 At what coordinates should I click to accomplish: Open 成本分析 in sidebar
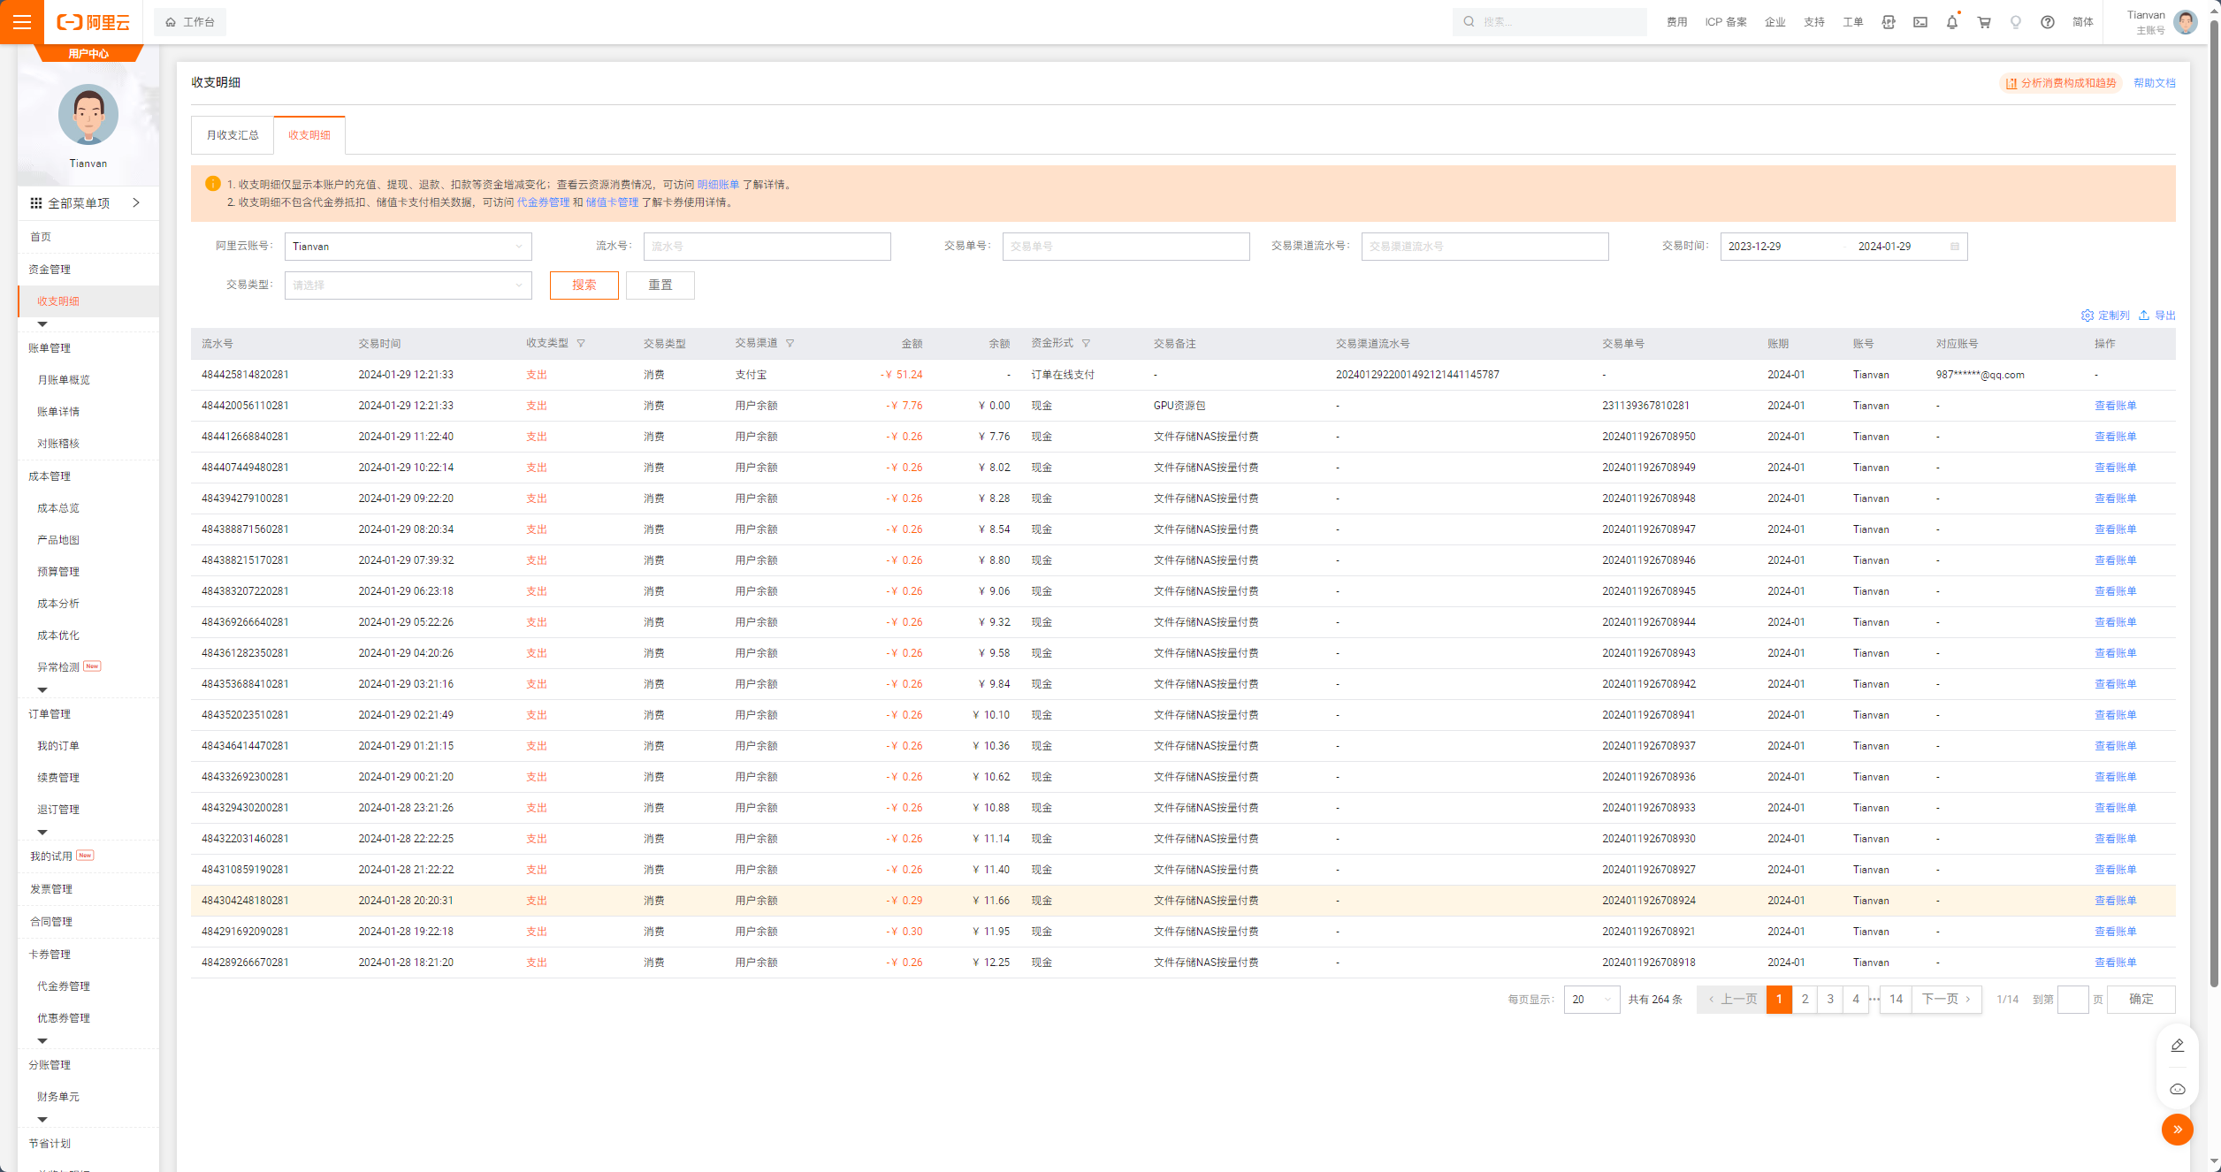(x=57, y=604)
